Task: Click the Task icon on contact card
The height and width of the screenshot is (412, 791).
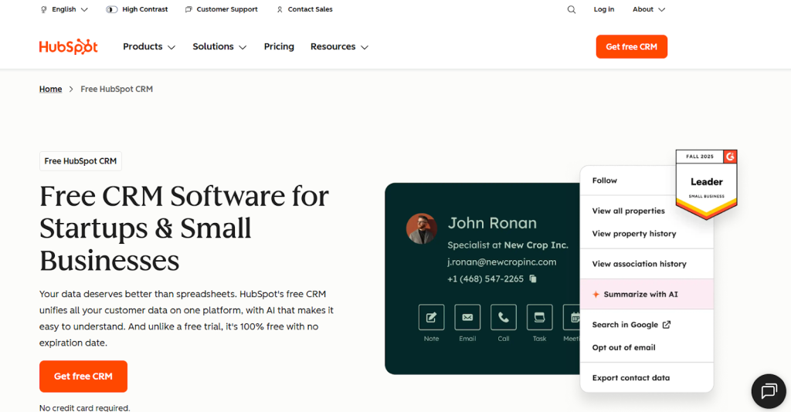Action: (x=539, y=317)
